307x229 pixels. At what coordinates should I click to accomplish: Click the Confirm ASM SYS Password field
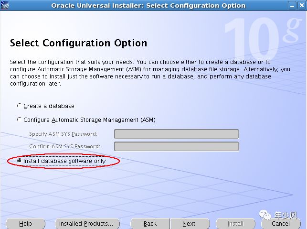tap(176, 146)
